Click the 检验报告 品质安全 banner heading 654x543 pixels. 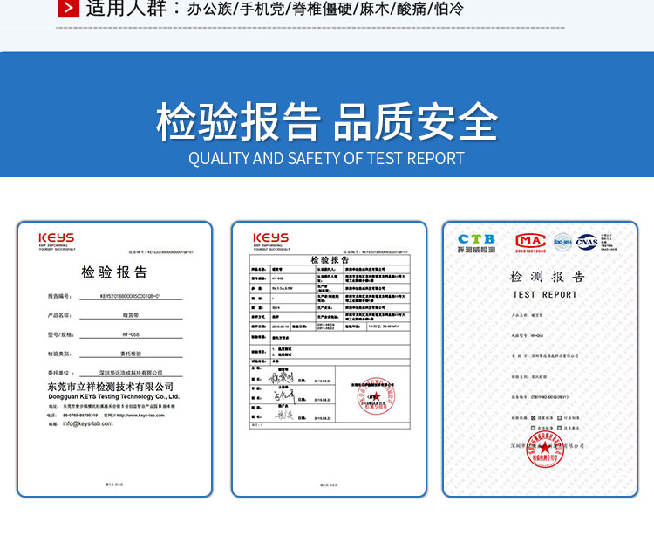(x=327, y=121)
